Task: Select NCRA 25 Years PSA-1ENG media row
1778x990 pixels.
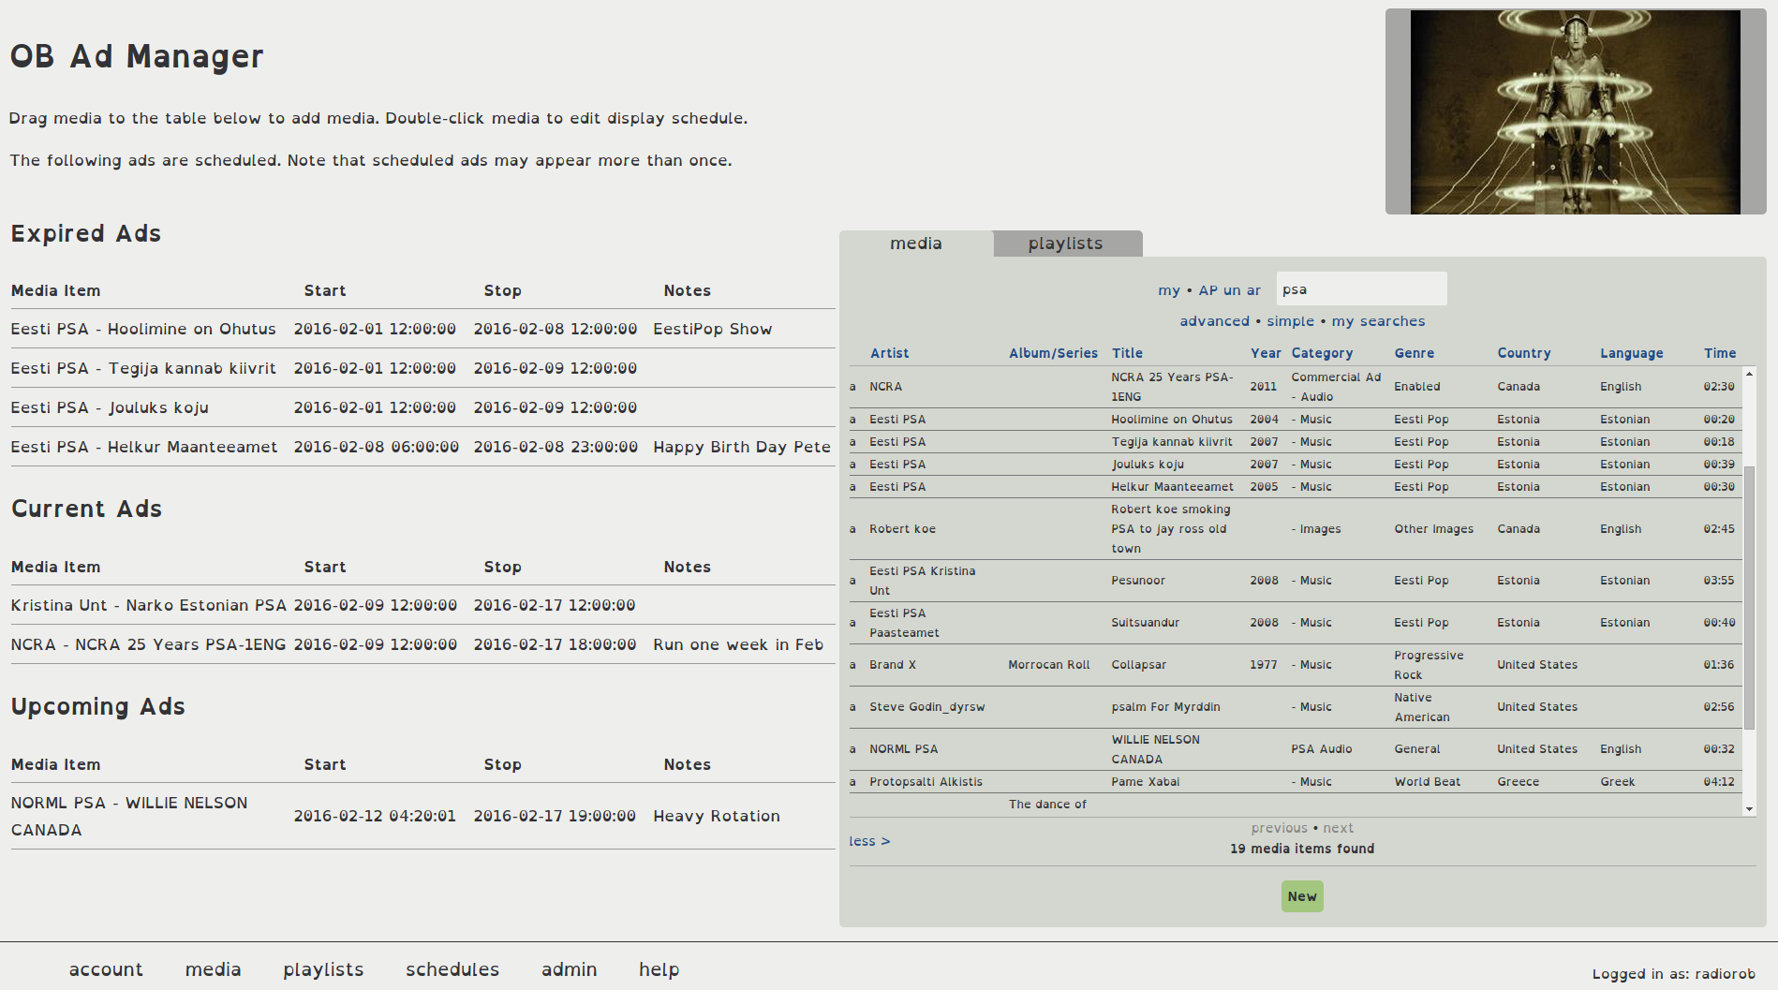Action: tap(1296, 387)
